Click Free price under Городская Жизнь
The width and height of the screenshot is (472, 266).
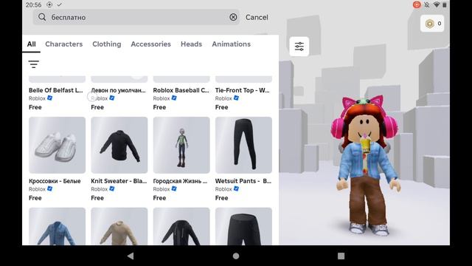(x=159, y=198)
